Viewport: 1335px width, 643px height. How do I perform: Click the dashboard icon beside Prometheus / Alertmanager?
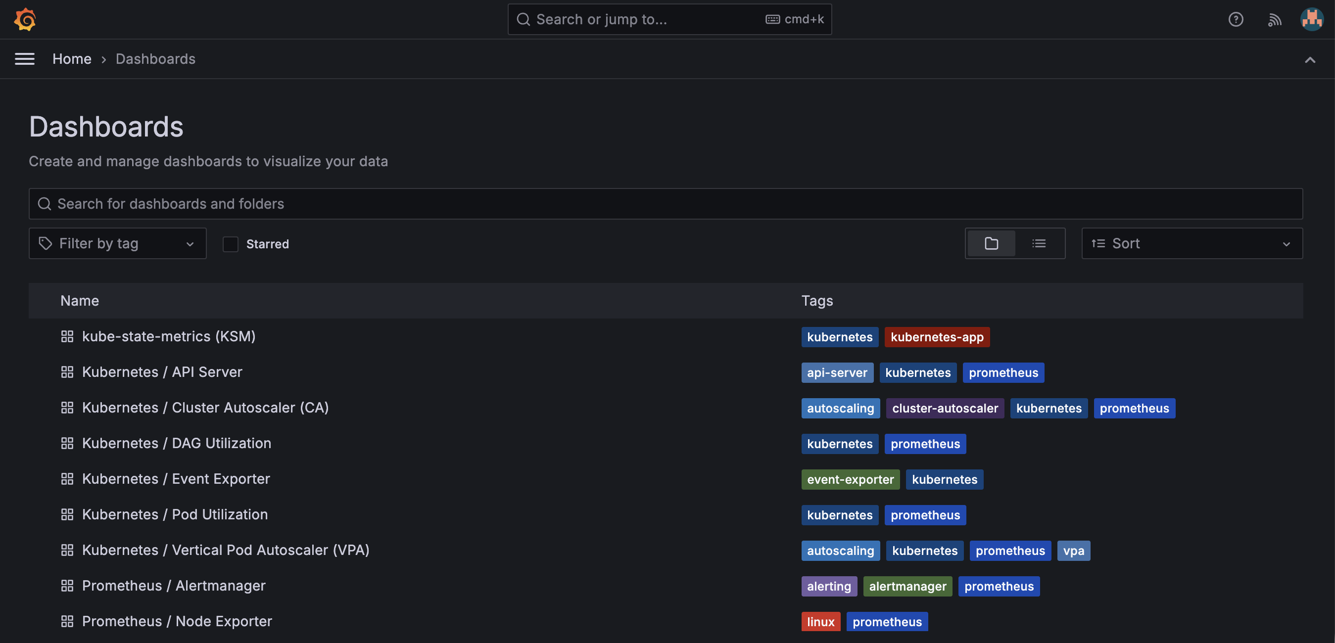[67, 586]
